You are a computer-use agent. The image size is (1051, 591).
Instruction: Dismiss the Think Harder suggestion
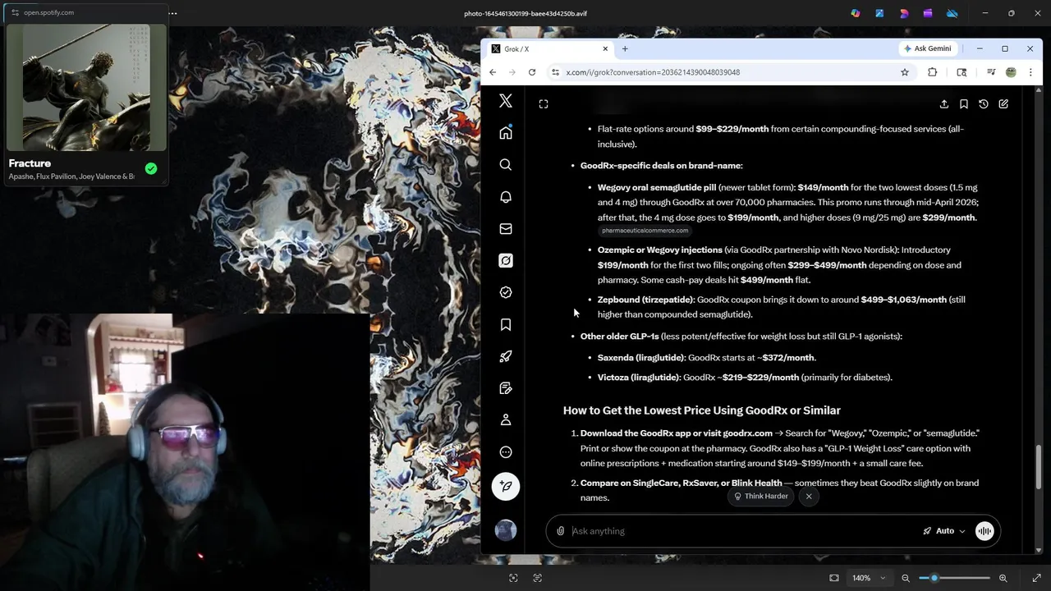click(809, 497)
